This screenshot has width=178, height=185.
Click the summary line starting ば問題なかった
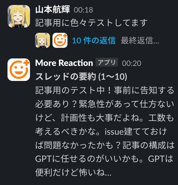pyautogui.click(x=105, y=145)
